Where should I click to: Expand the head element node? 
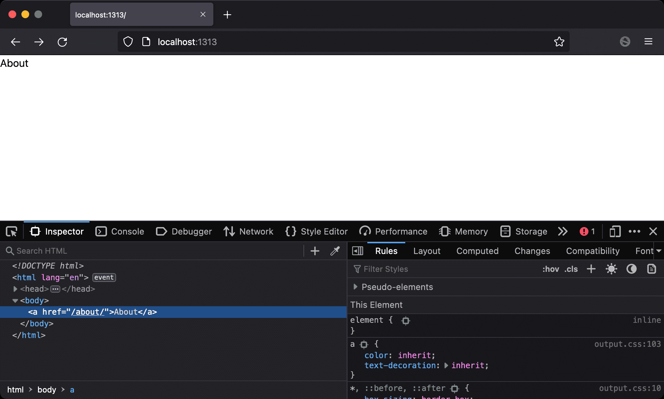coord(15,289)
